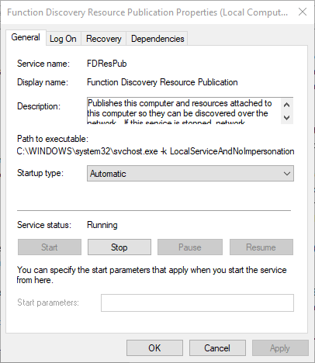Click the 'Service status:' label
Image resolution: width=315 pixels, height=363 pixels.
(x=44, y=225)
